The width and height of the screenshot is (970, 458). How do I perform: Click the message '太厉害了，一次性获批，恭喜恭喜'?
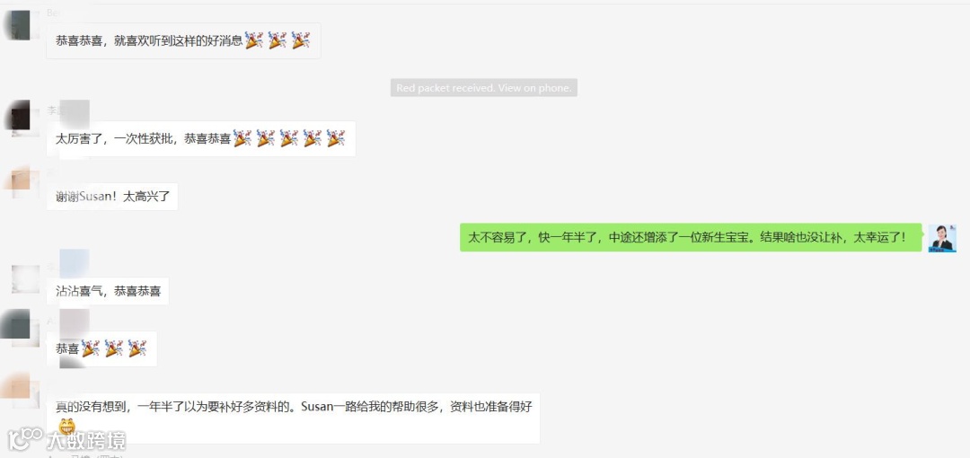(201, 138)
